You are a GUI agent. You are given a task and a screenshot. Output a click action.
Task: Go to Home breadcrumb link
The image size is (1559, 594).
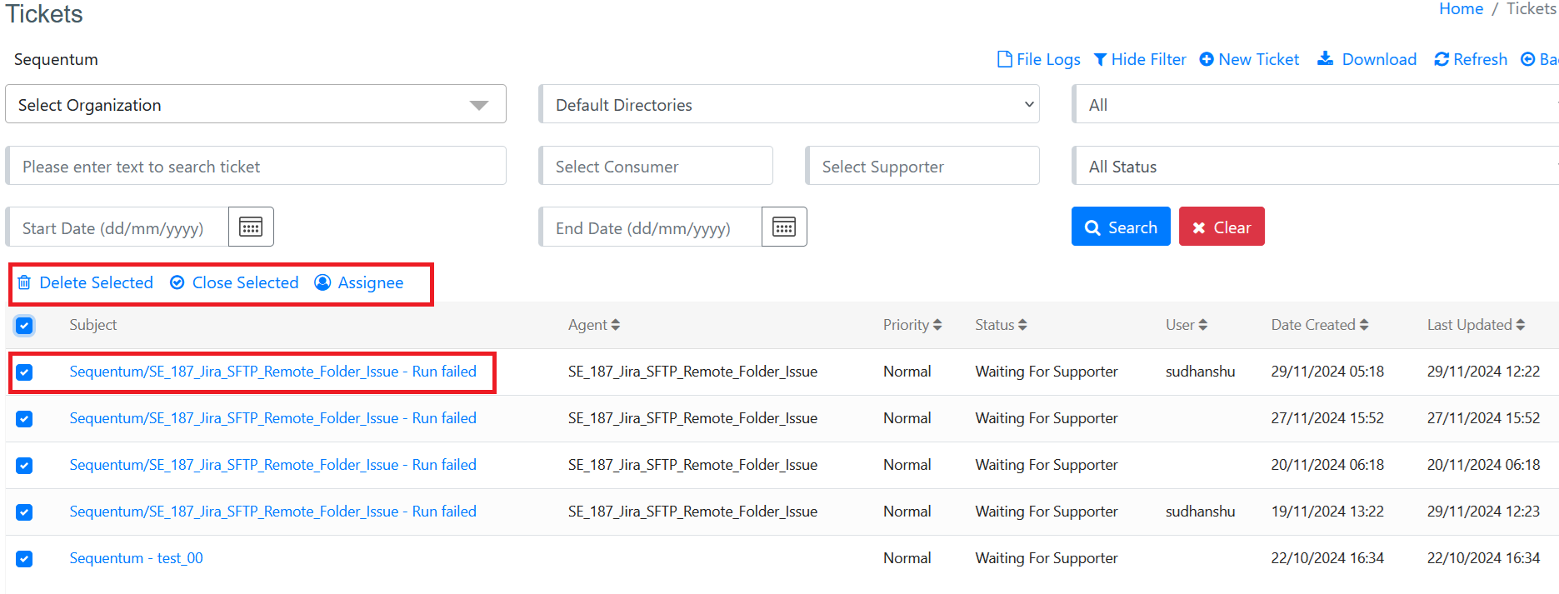(x=1461, y=9)
